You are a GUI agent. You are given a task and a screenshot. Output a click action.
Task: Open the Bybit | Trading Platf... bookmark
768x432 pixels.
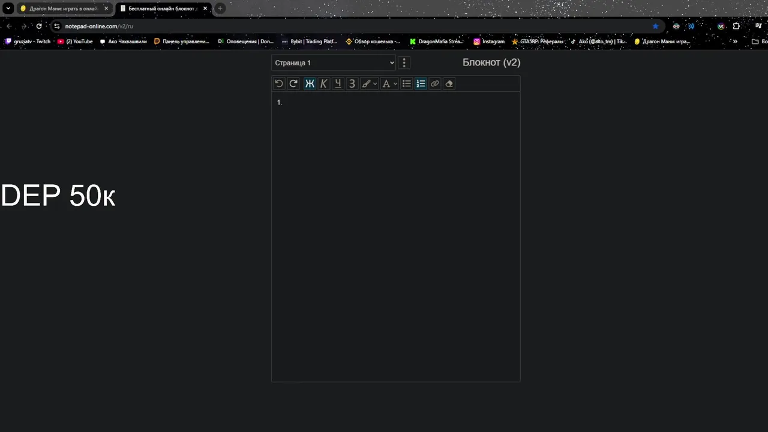(x=310, y=41)
